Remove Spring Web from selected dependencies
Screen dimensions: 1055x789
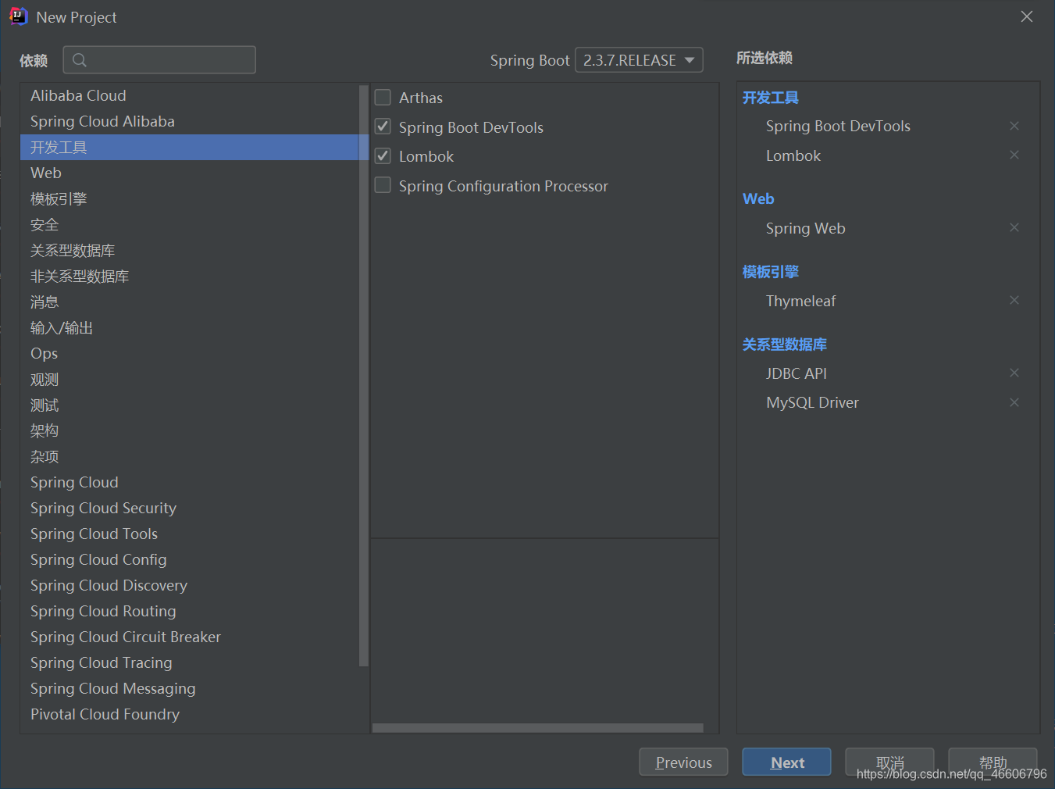pos(1014,227)
